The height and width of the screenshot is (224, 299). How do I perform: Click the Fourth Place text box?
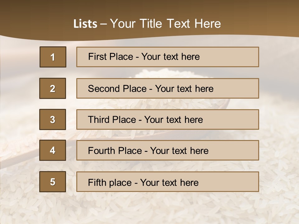(x=168, y=150)
